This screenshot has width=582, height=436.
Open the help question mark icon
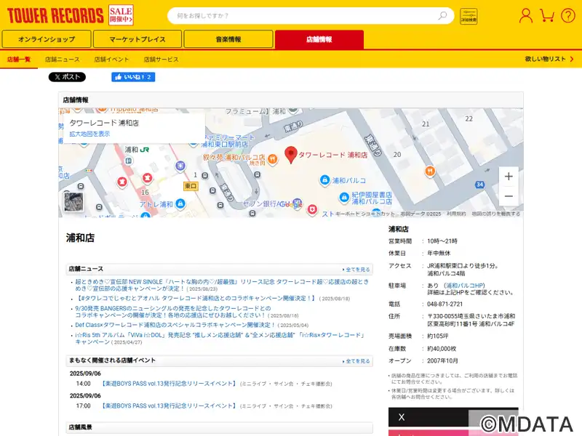click(x=568, y=15)
